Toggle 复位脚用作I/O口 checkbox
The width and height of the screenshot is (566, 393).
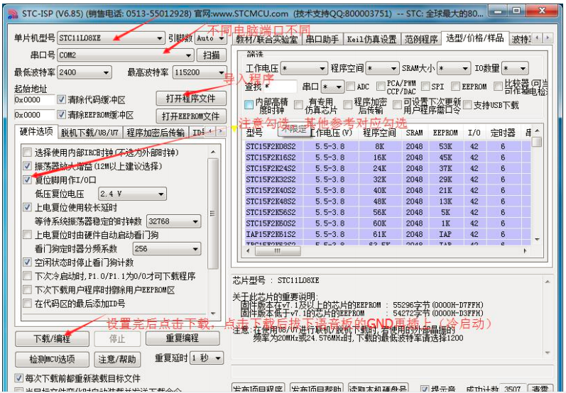coord(28,180)
